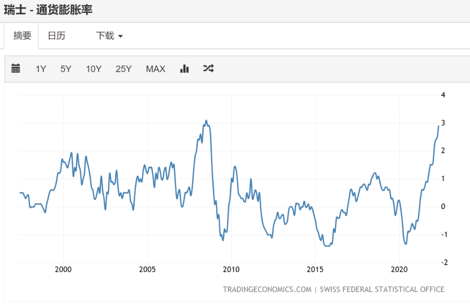Click the latest data point at line end
The height and width of the screenshot is (308, 470).
point(439,126)
